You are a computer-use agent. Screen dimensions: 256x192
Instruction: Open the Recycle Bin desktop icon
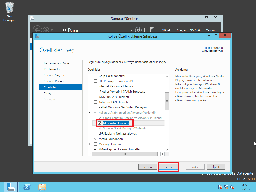[10, 12]
